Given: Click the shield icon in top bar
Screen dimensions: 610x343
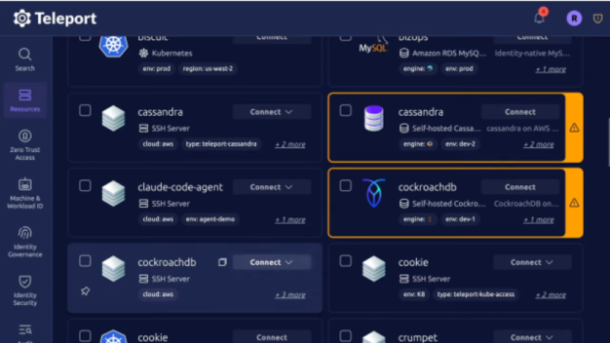Looking at the screenshot, I should click(598, 18).
